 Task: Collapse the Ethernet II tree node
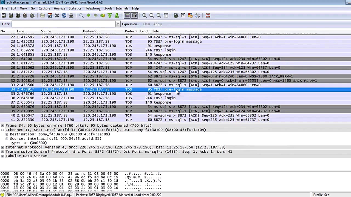(2, 130)
